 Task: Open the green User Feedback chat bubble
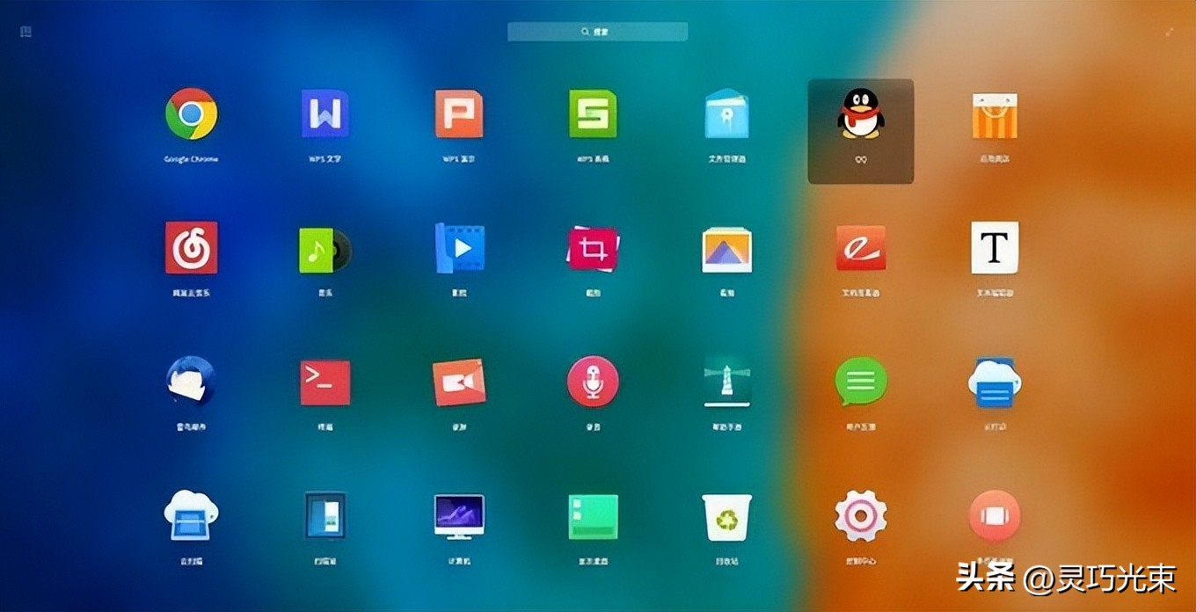tap(861, 382)
